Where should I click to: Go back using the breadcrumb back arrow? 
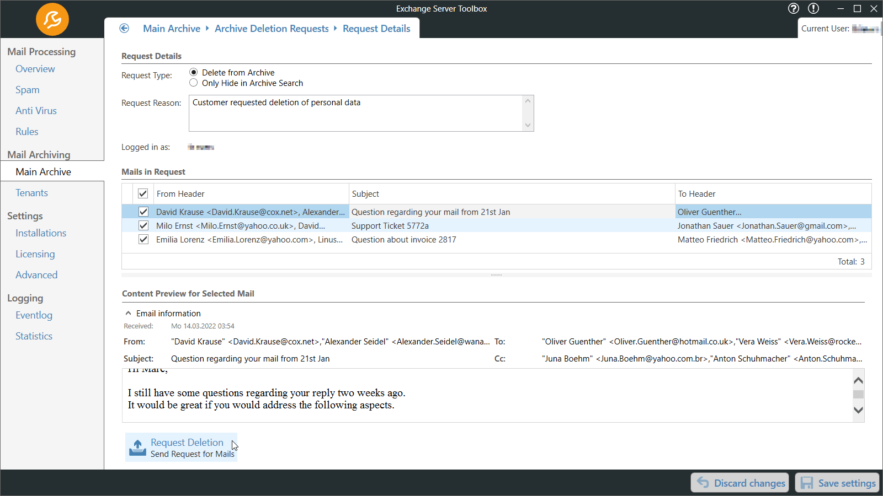(124, 28)
